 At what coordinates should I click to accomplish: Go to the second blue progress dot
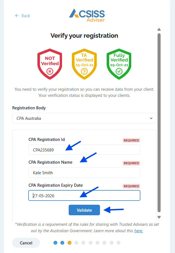(x=62, y=243)
